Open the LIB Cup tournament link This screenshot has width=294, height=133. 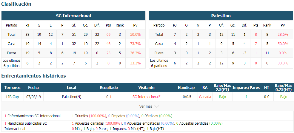click(12, 97)
